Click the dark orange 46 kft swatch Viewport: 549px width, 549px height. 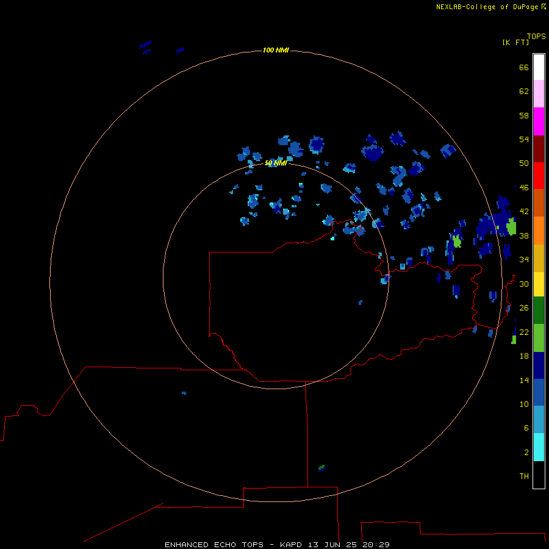[539, 203]
